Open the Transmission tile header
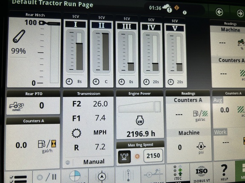This screenshot has width=245, height=183. 88,94
